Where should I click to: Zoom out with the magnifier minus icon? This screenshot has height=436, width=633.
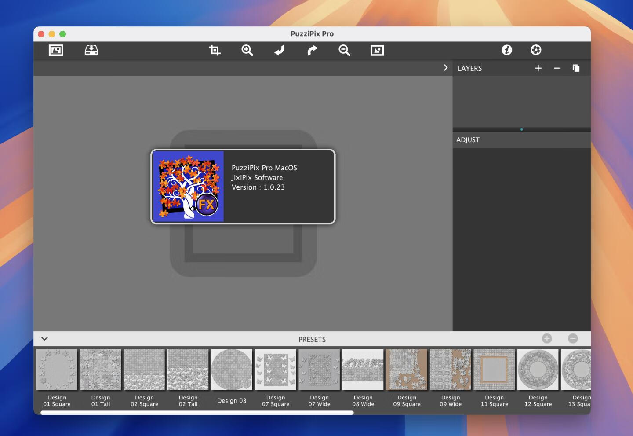[345, 50]
